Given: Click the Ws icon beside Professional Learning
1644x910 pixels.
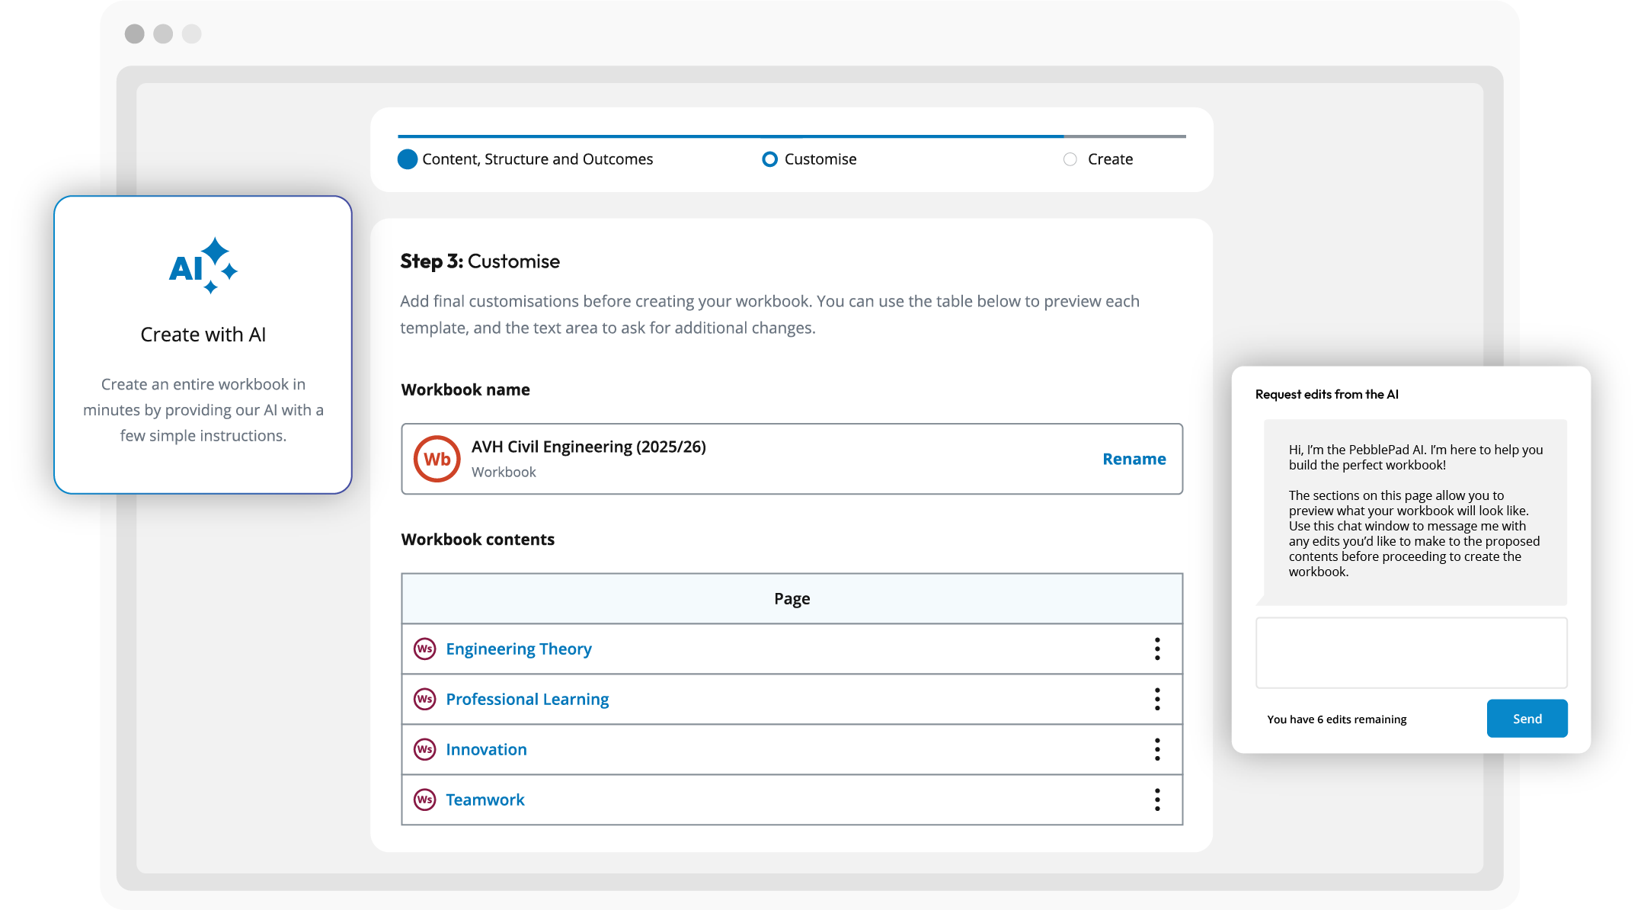Looking at the screenshot, I should point(424,699).
